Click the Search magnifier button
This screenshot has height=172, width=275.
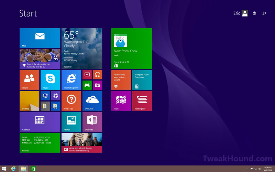pyautogui.click(x=264, y=13)
